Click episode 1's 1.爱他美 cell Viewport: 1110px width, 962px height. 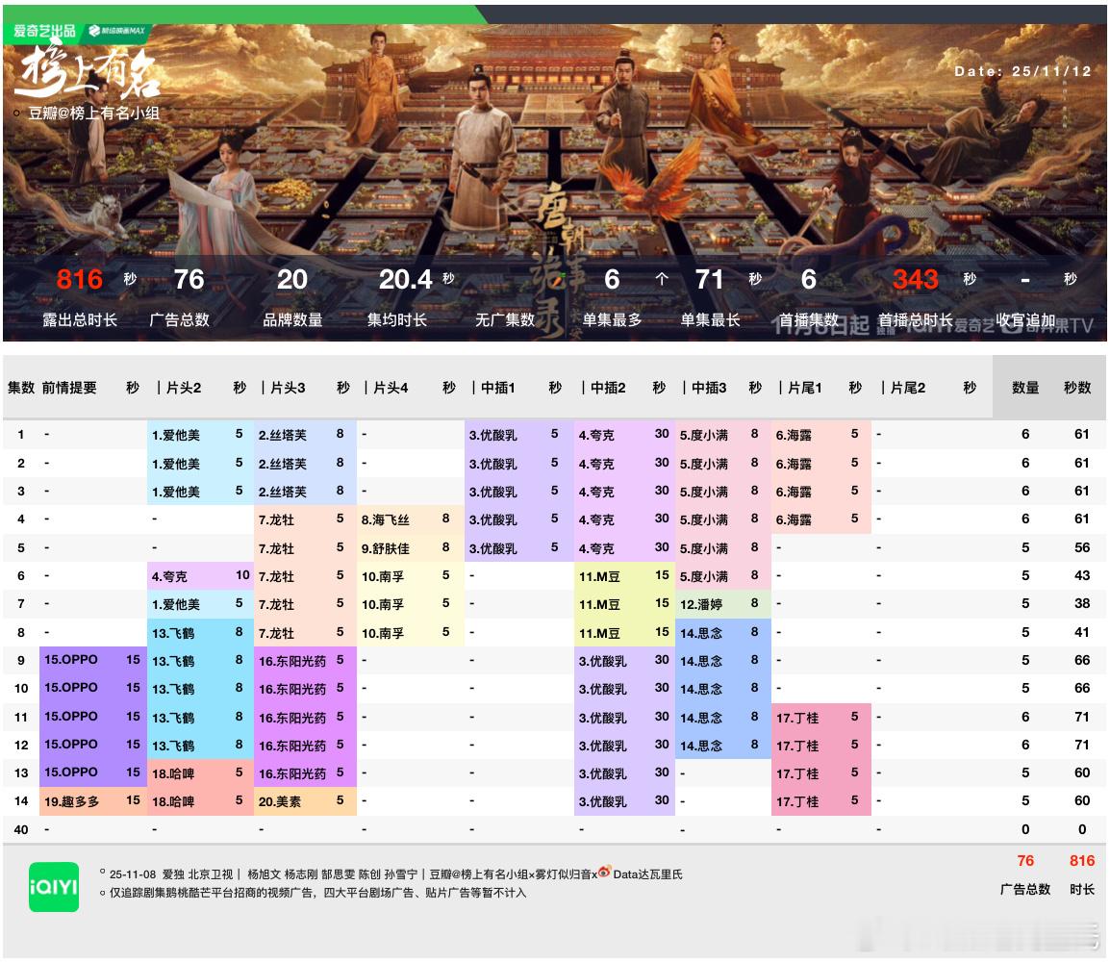(200, 435)
